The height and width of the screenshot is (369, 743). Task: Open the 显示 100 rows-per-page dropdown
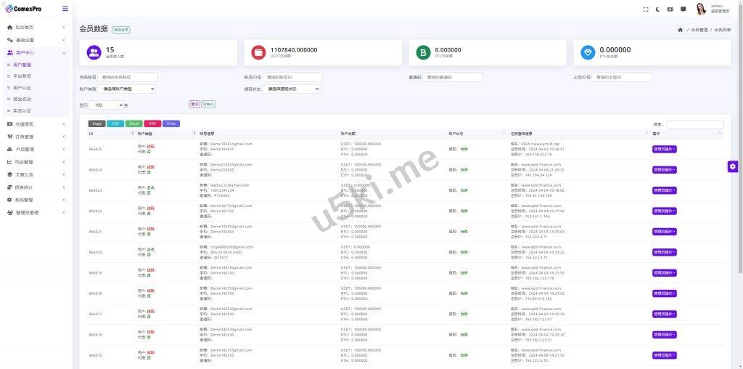click(x=107, y=105)
